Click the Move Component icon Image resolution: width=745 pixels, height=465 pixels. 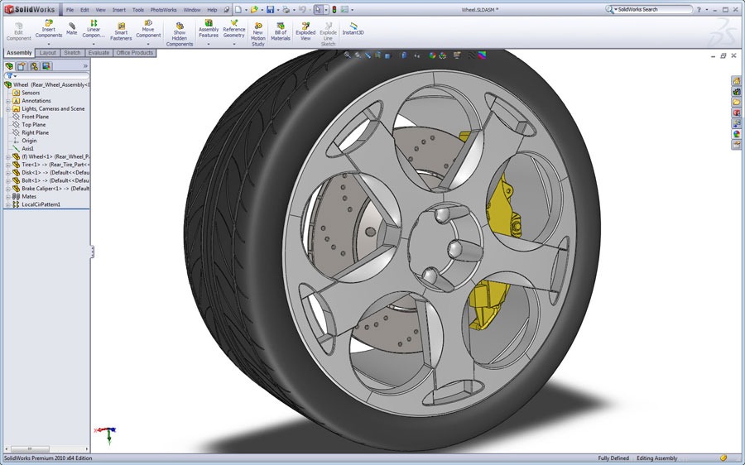(x=148, y=29)
